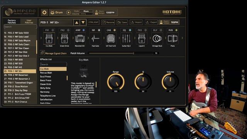Viewport: 247px width, 139px height.
Task: Open the P09-1 MF 50+ patch selector
Action: point(56,22)
